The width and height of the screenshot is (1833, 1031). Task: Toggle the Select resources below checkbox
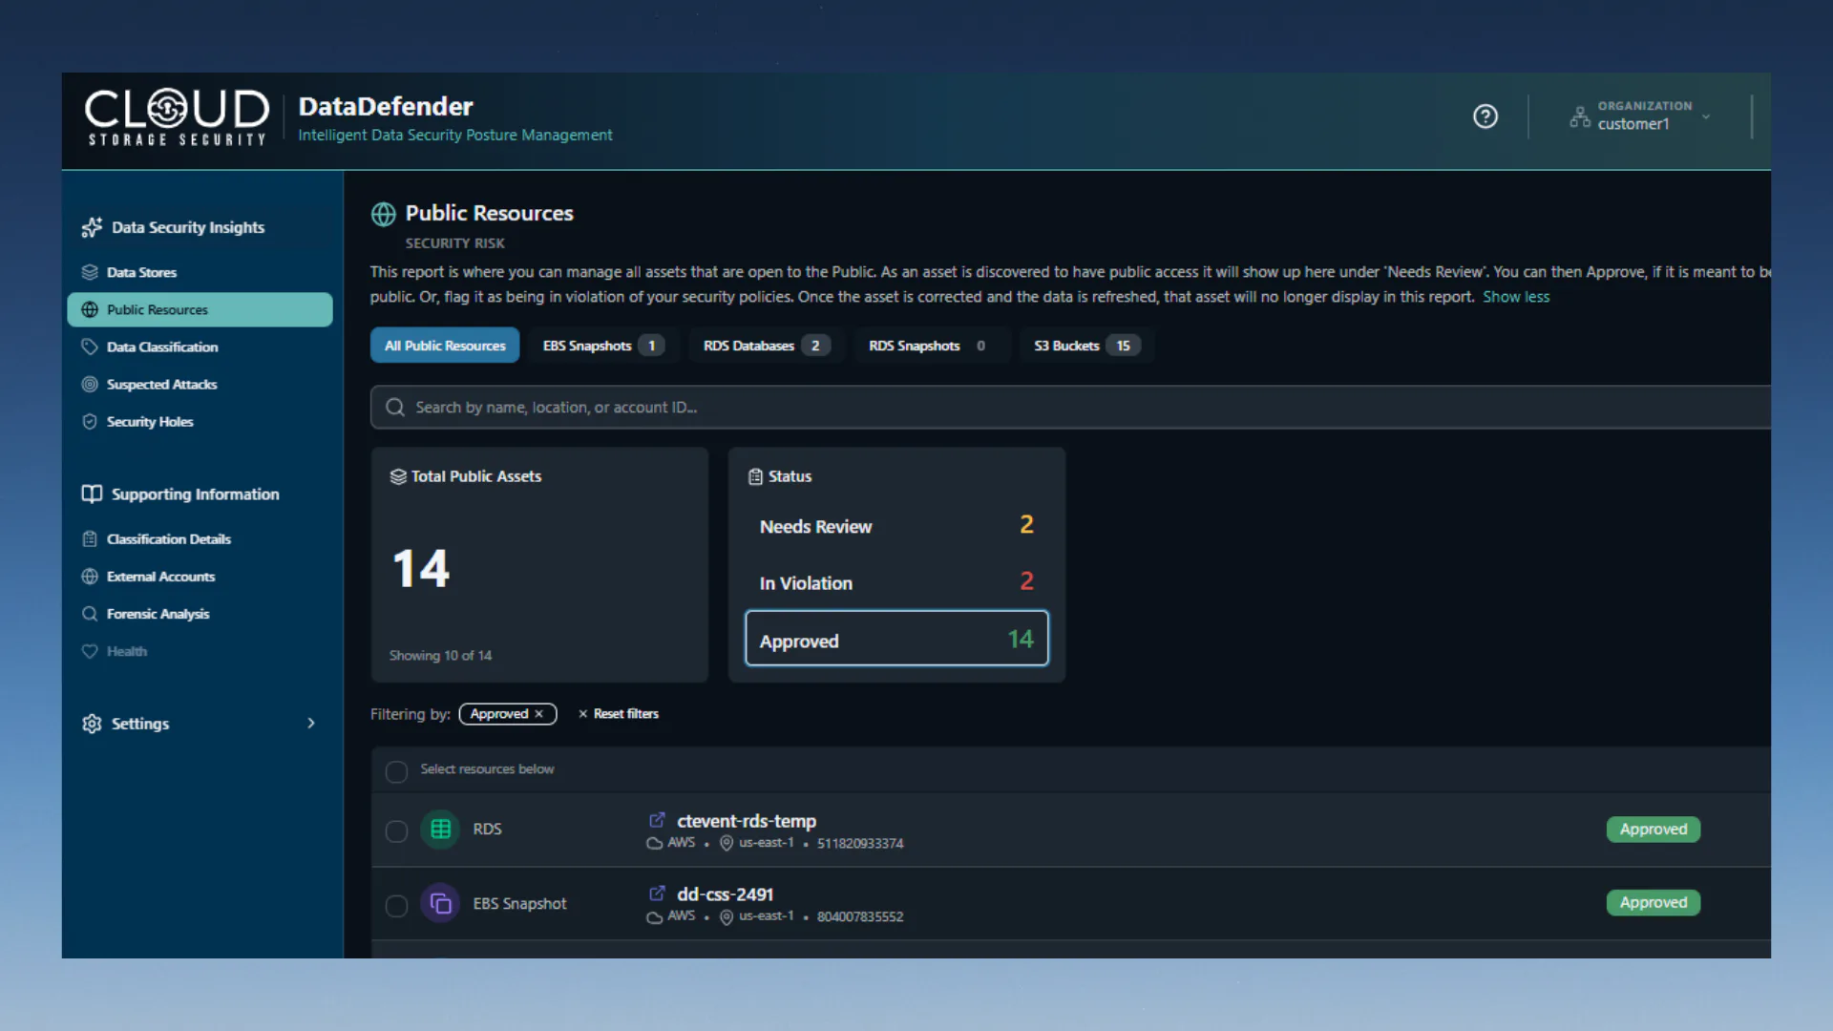tap(396, 771)
